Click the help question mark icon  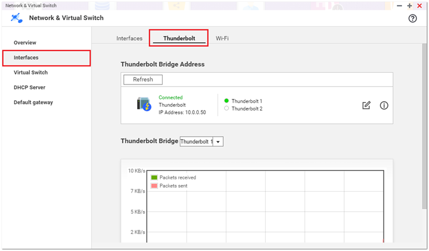pos(412,18)
